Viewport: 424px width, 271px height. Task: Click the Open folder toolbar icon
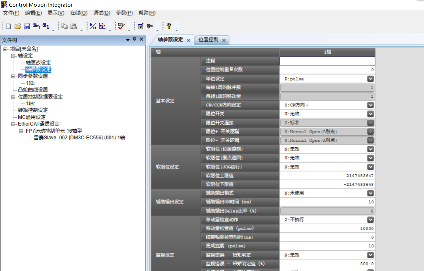(x=18, y=26)
